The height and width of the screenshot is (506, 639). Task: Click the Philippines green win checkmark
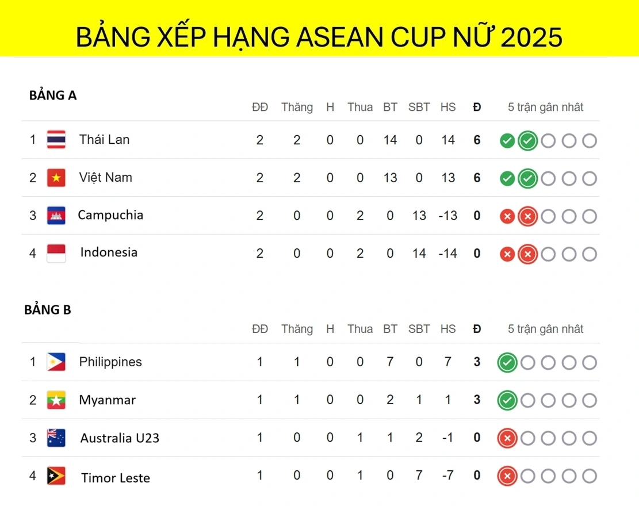point(507,363)
